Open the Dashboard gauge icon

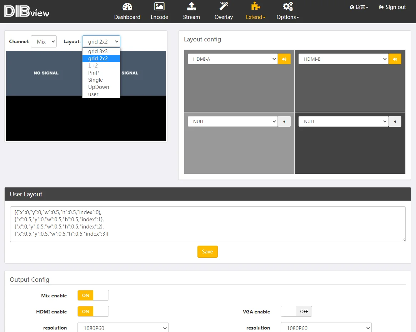click(x=127, y=7)
